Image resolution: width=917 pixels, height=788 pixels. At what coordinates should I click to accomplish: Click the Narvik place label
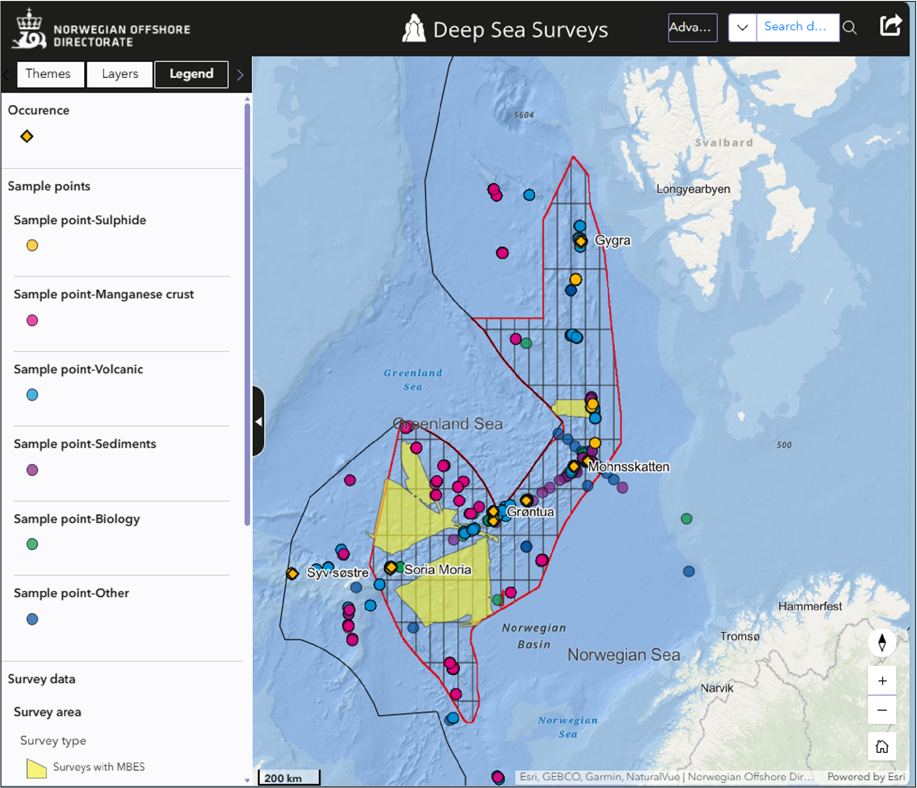pyautogui.click(x=717, y=688)
